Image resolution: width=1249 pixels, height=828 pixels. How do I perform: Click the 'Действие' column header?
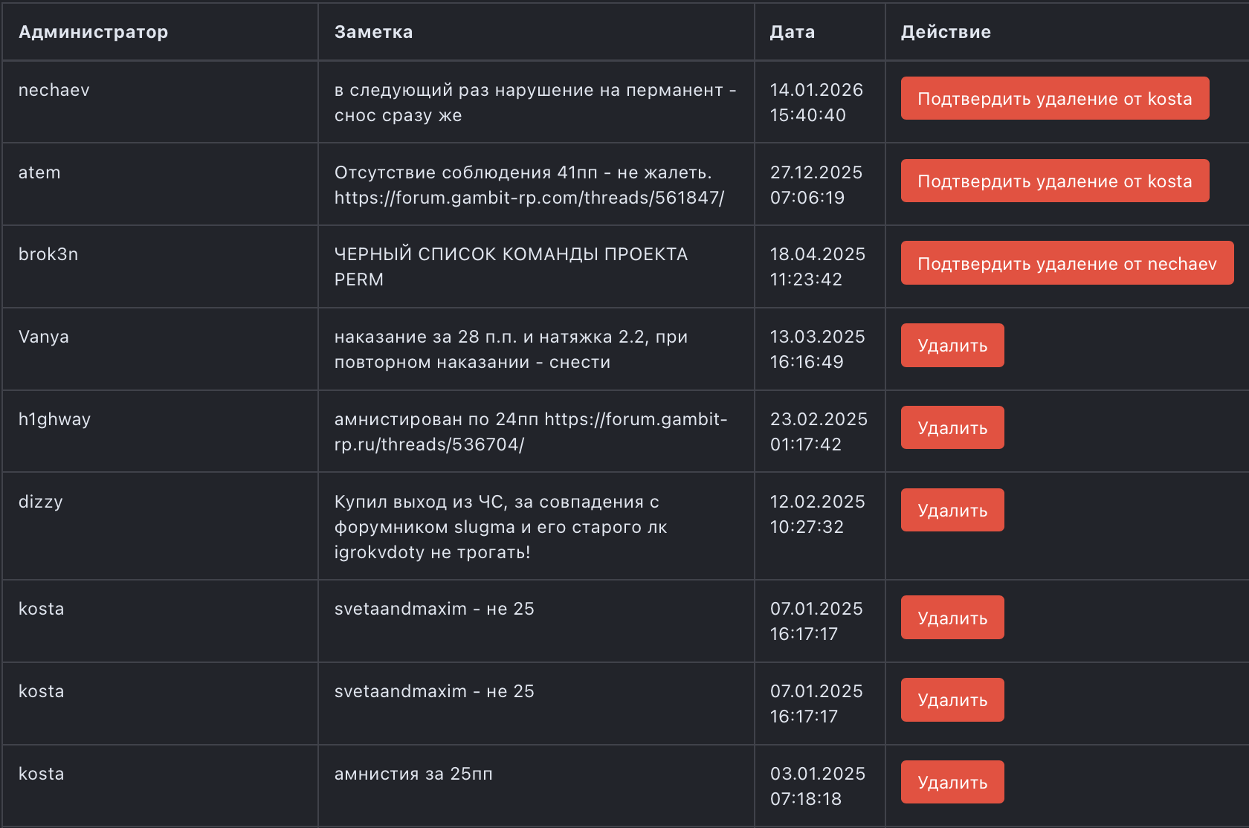[x=945, y=32]
